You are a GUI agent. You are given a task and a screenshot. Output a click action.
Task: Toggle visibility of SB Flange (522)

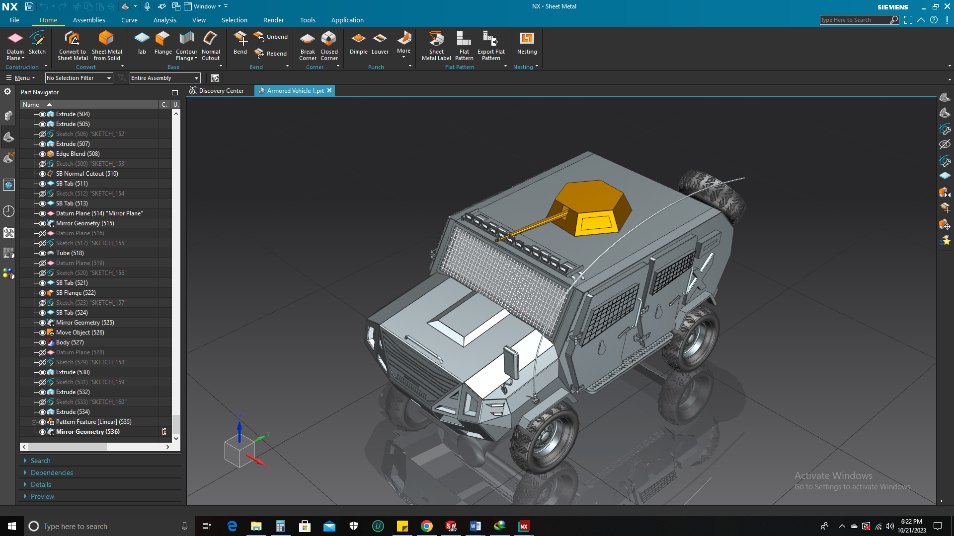(x=42, y=293)
